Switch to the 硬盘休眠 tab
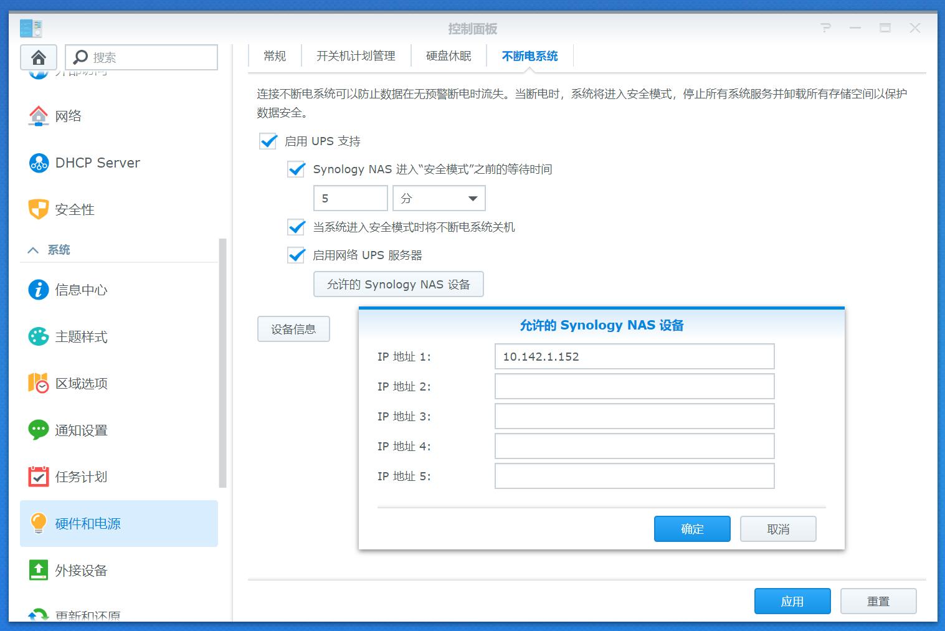 coord(449,55)
